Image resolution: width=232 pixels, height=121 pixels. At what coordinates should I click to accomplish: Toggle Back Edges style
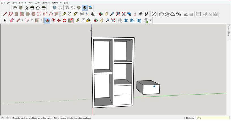click(60, 8)
